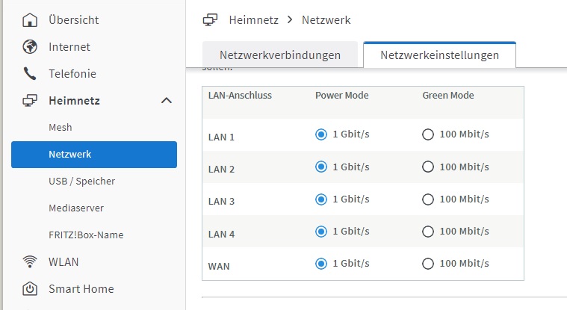This screenshot has height=310, width=567.
Task: Switch to the Netzwerkverbindungen tab
Action: [280, 55]
